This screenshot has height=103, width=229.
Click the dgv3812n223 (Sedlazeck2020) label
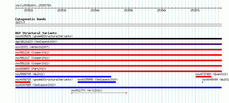(x=36, y=42)
